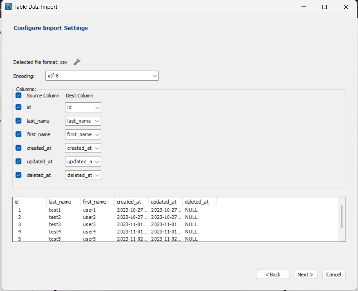Image resolution: width=358 pixels, height=291 pixels.
Task: Open the created_at destination column dropdown
Action: tap(83, 148)
